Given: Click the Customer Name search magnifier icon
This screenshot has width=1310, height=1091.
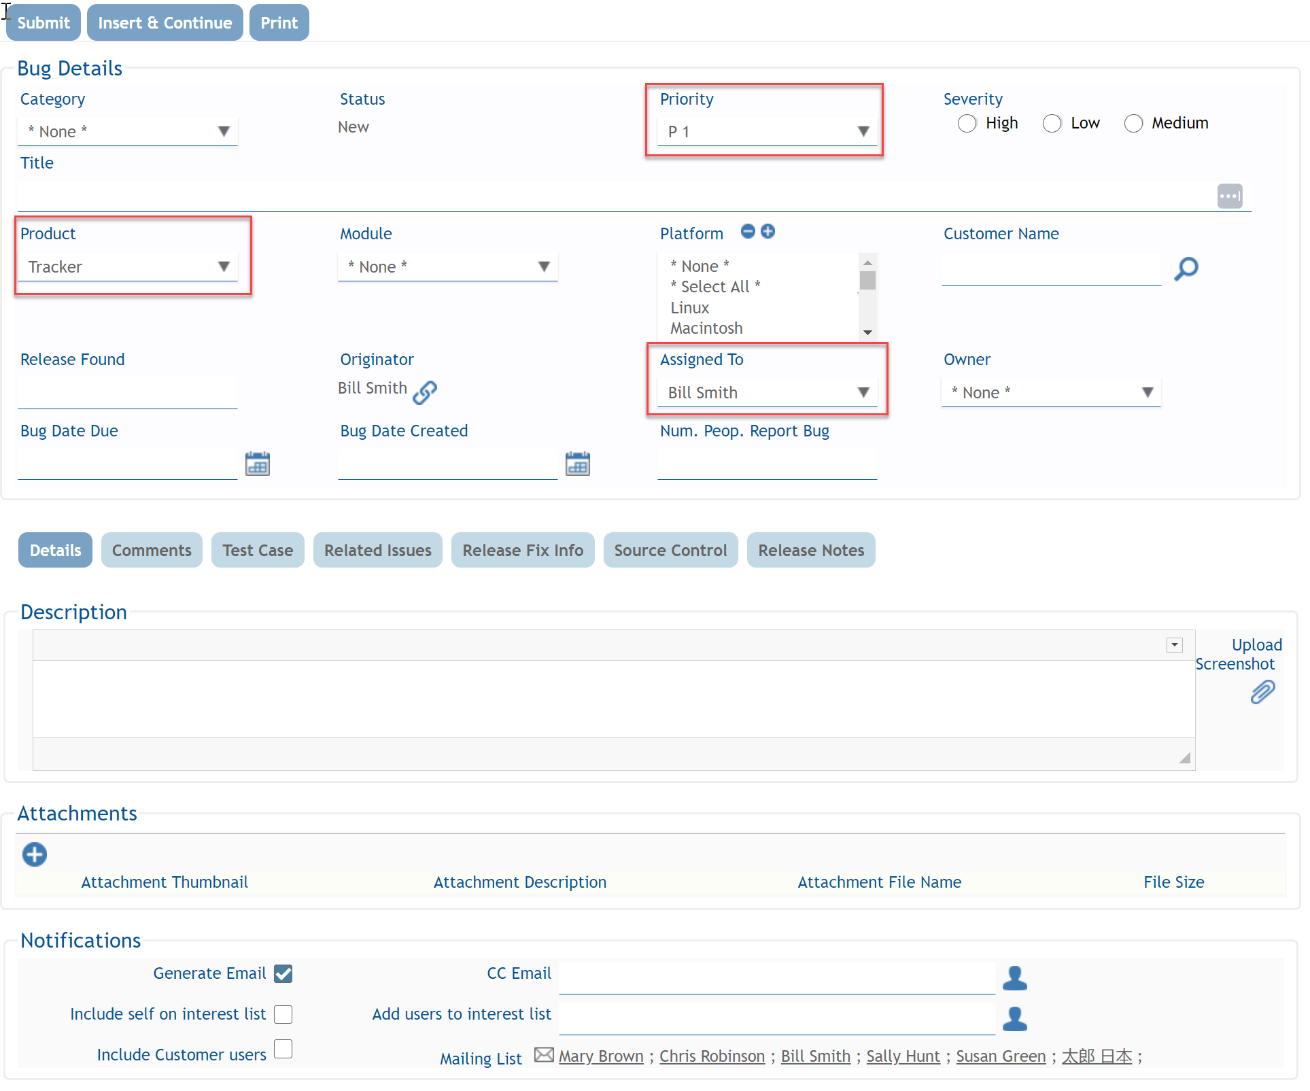Looking at the screenshot, I should click(x=1186, y=269).
